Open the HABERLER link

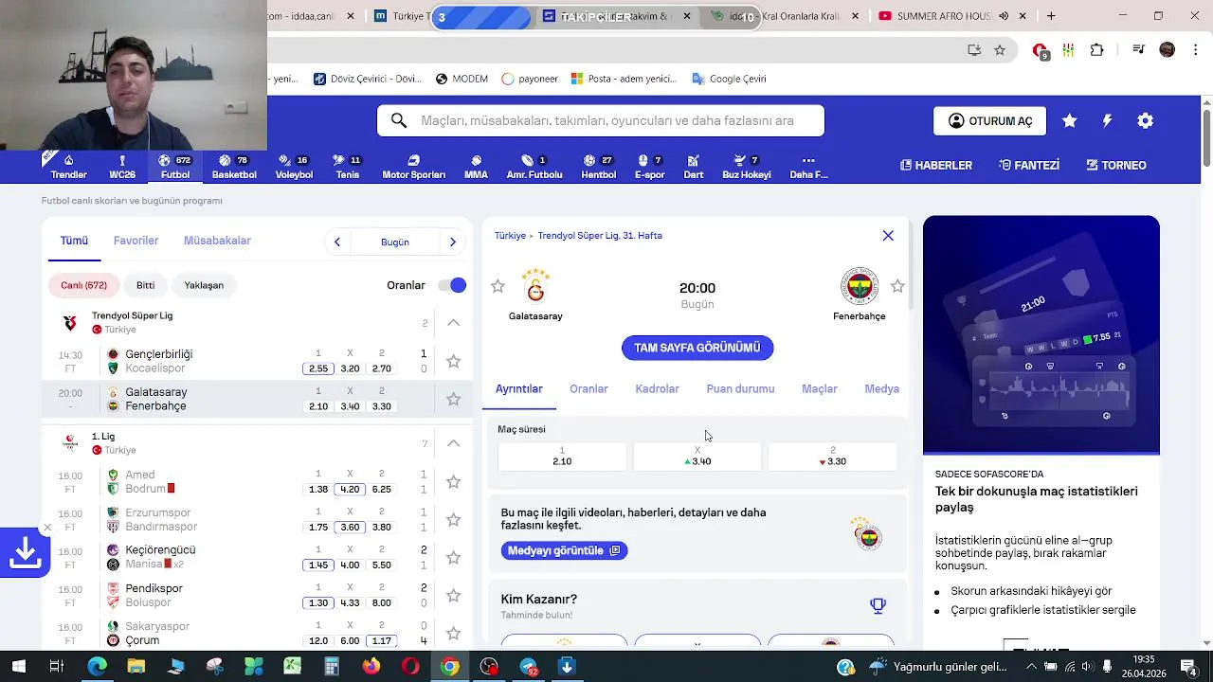(x=935, y=165)
